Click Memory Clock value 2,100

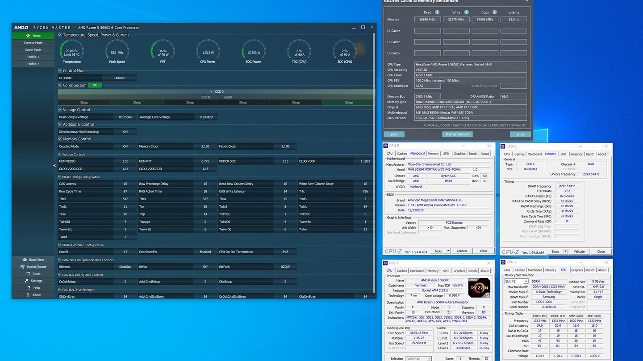205,146
